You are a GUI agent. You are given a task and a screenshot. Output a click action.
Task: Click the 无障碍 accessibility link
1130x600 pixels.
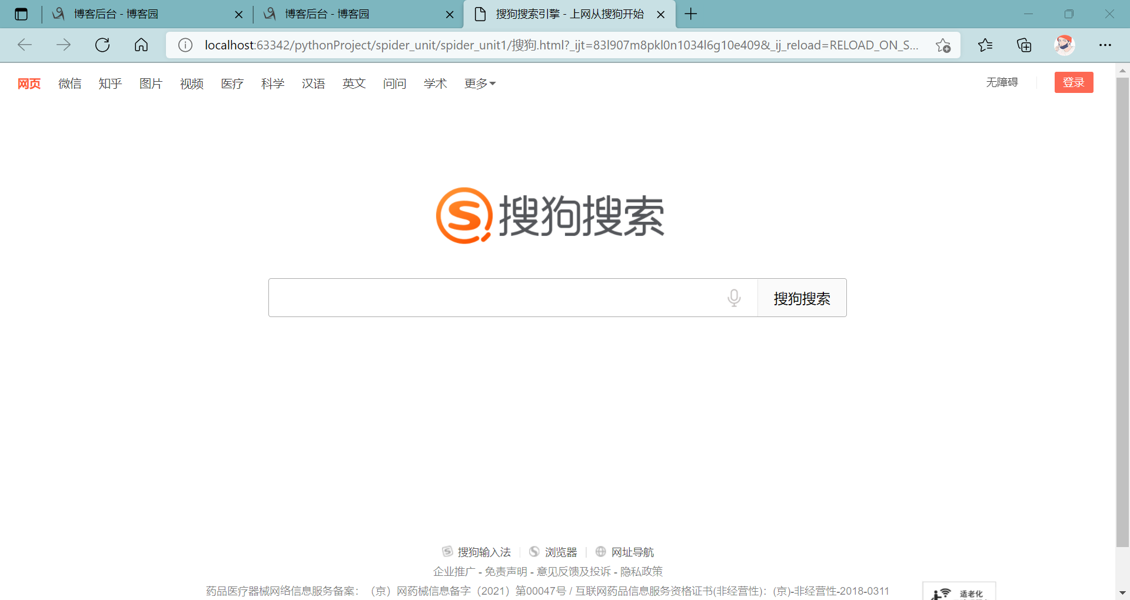[x=1002, y=82]
